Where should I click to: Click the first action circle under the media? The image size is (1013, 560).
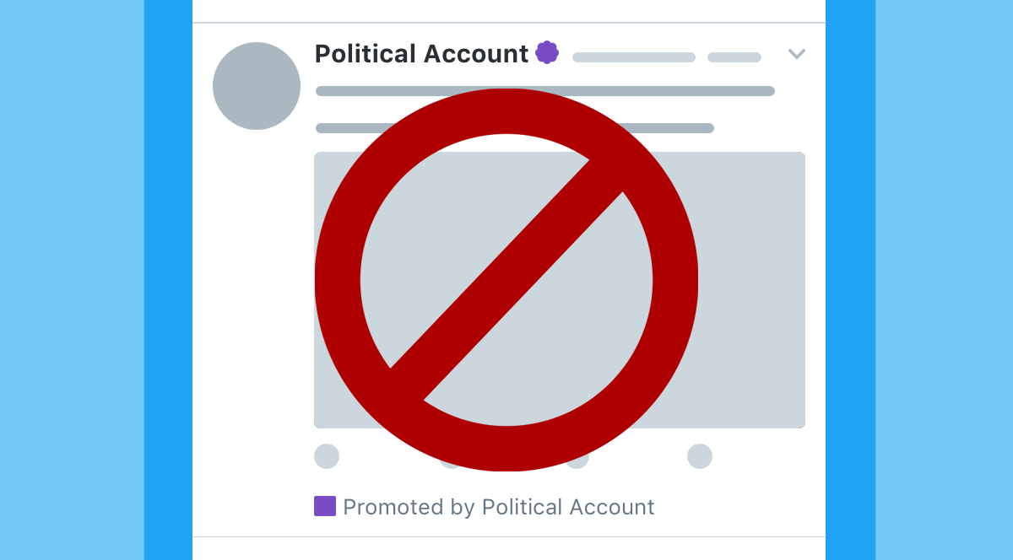tap(327, 456)
